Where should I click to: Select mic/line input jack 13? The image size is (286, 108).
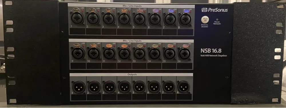pyautogui.click(x=139, y=53)
